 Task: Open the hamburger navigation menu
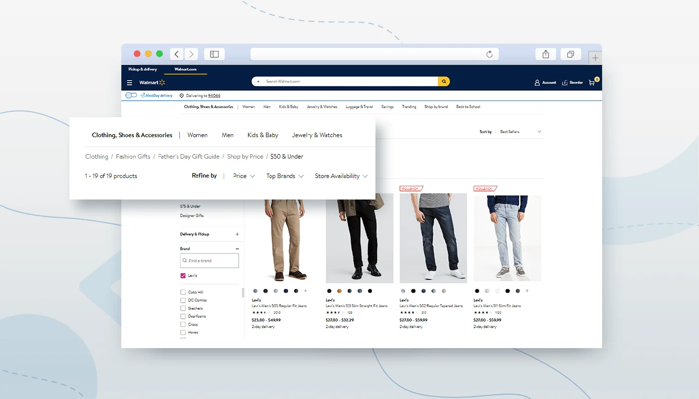[x=129, y=82]
